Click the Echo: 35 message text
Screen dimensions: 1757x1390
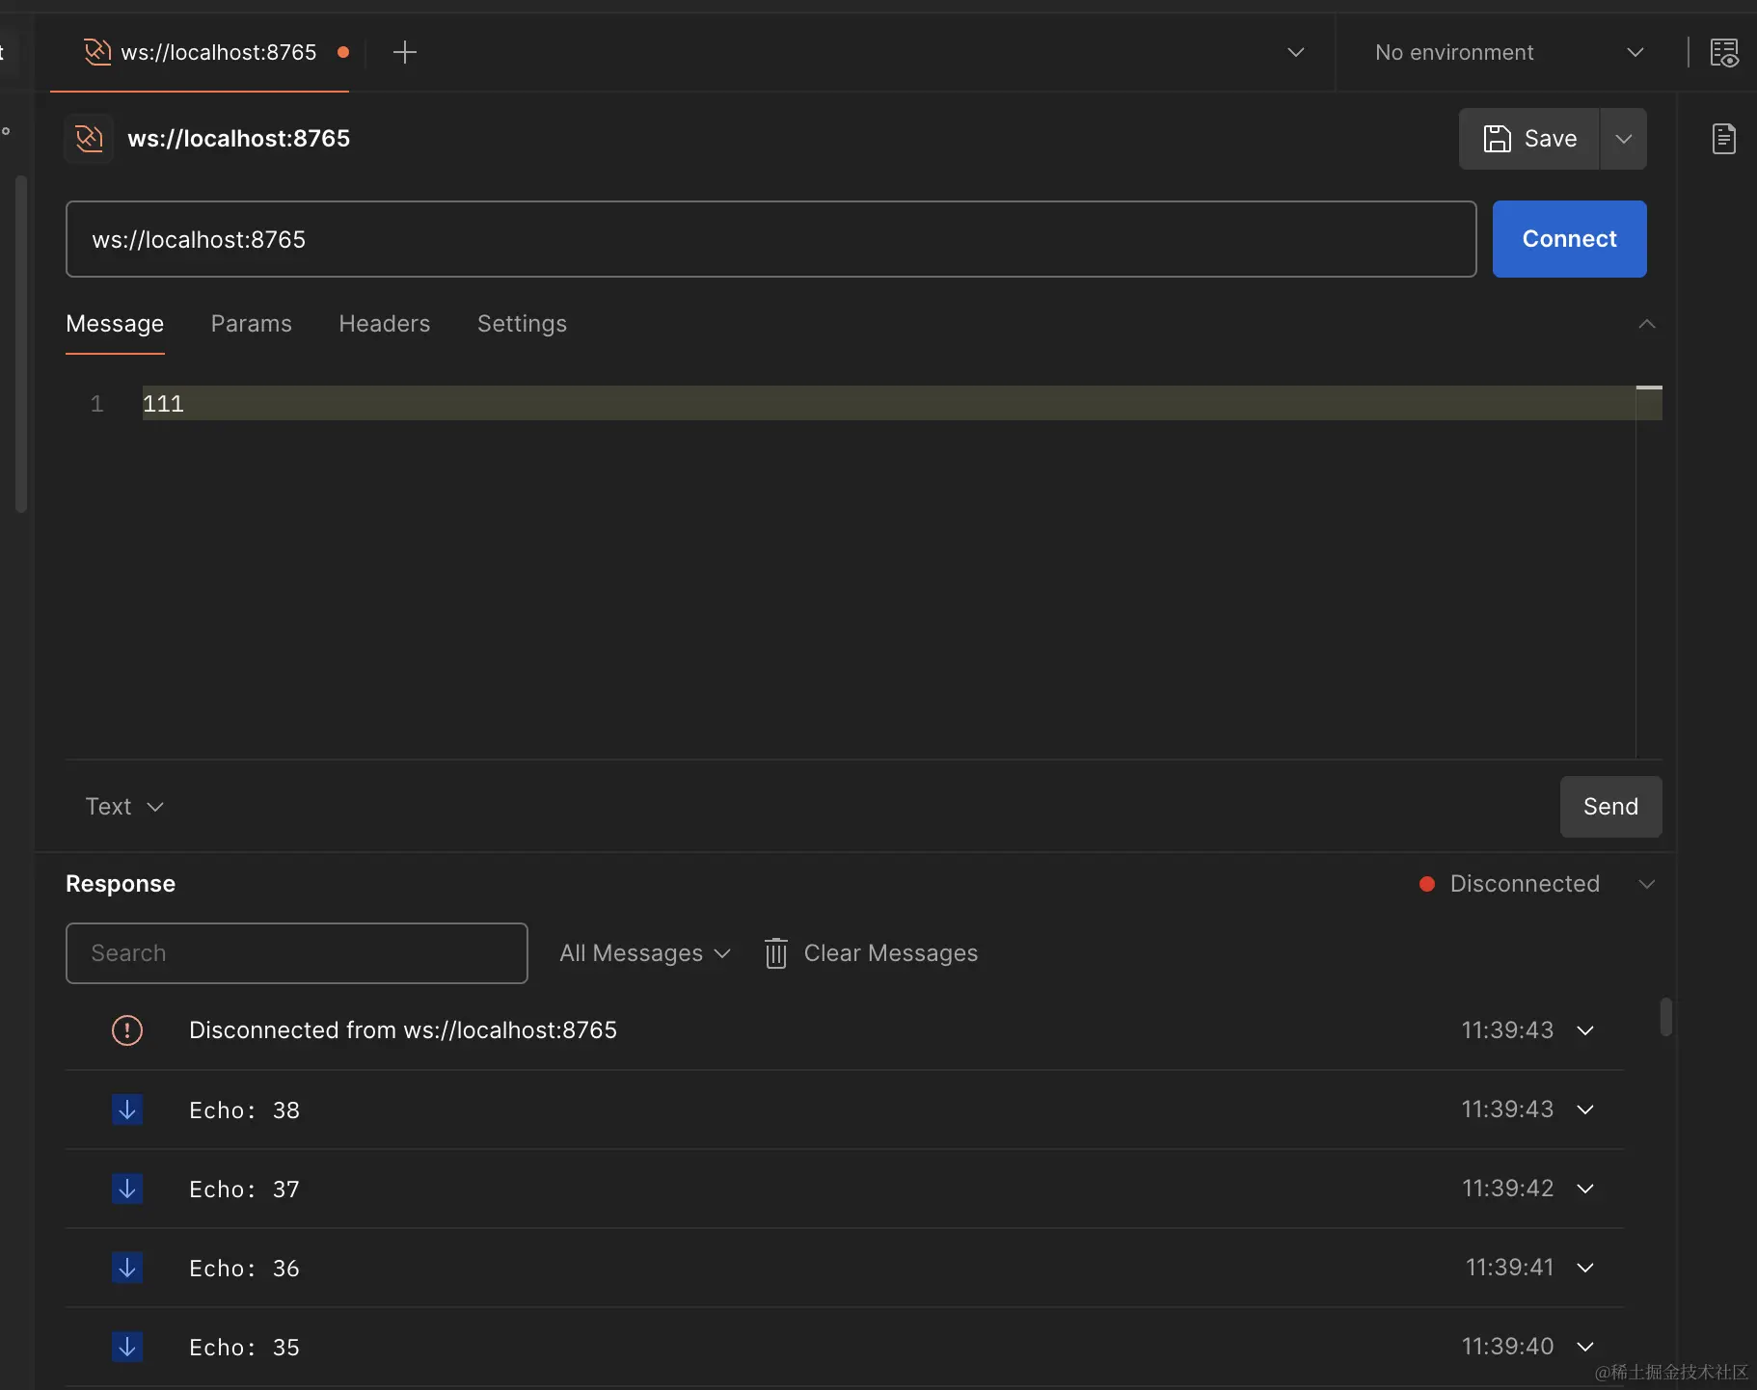click(x=245, y=1348)
